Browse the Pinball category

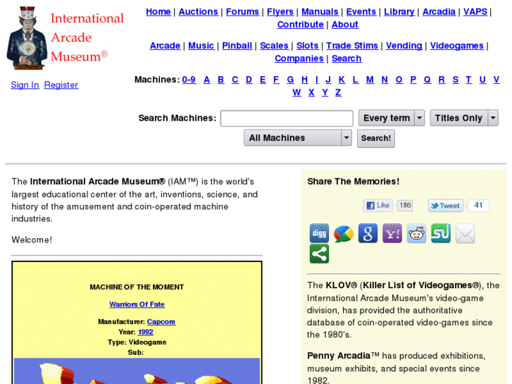pyautogui.click(x=237, y=46)
